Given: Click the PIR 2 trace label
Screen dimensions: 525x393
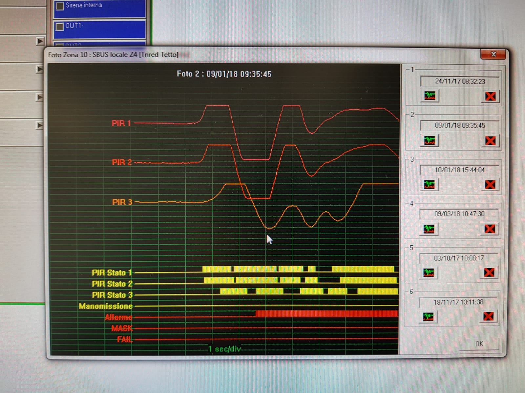Looking at the screenshot, I should [122, 162].
